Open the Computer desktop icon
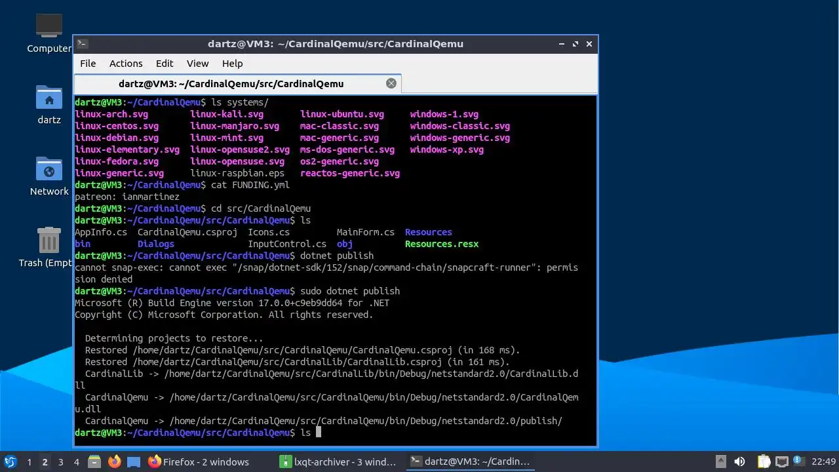The width and height of the screenshot is (839, 472). tap(49, 33)
